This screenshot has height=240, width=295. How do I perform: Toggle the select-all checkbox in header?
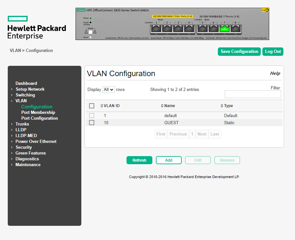click(92, 106)
